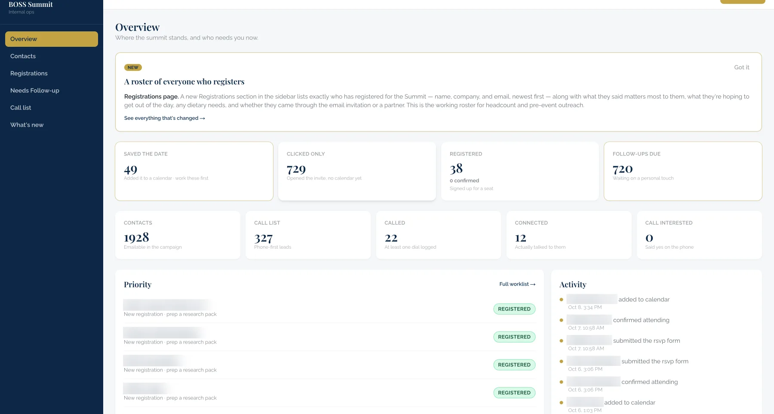
Task: Open the Saved the Date card
Action: (194, 171)
